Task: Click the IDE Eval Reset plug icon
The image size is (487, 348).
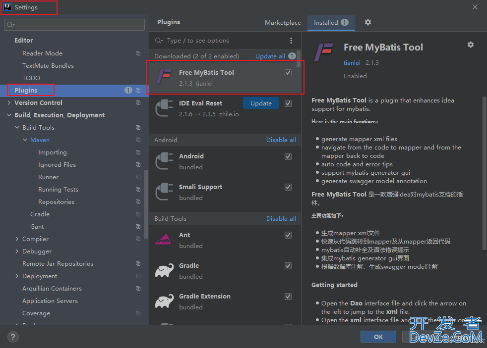Action: (164, 108)
